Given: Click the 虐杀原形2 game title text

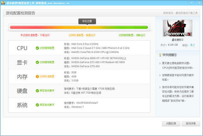Looking at the screenshot, I should tap(178, 40).
